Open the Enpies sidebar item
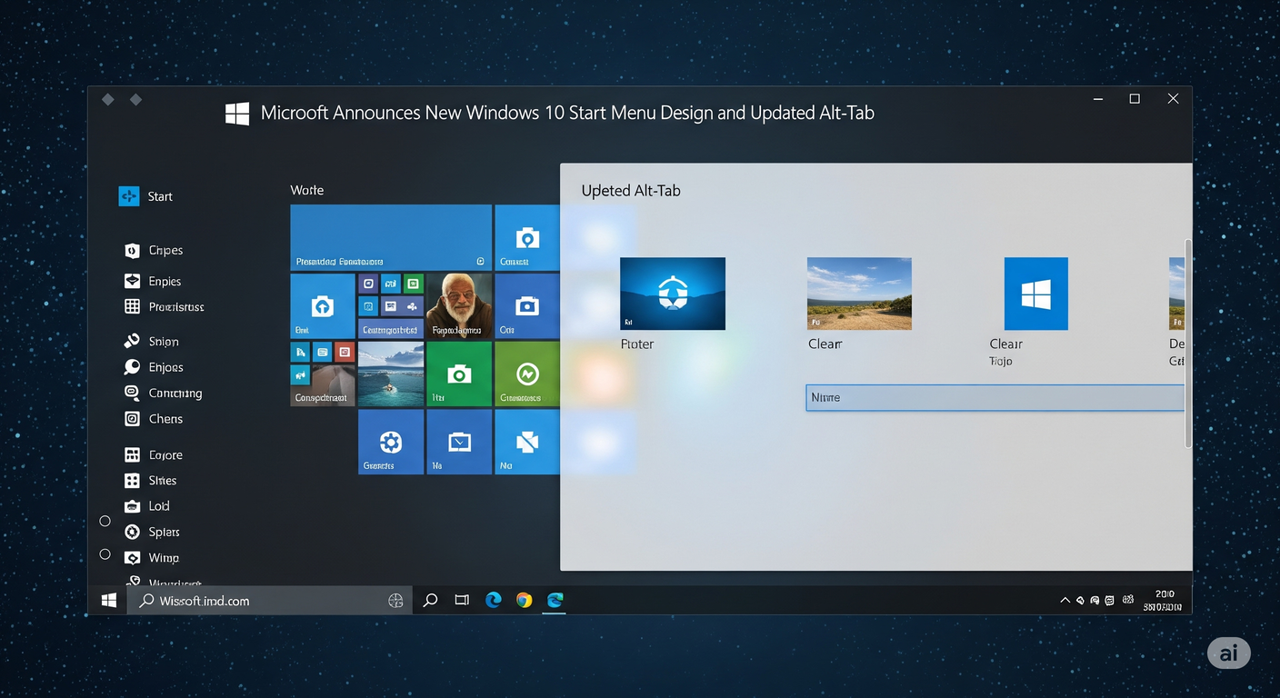The image size is (1280, 698). 153,281
